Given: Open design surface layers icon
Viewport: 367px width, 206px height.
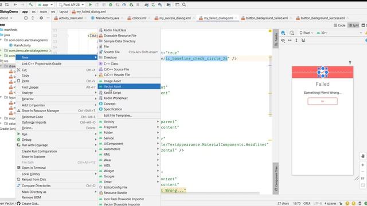Looking at the screenshot, I should point(283,33).
